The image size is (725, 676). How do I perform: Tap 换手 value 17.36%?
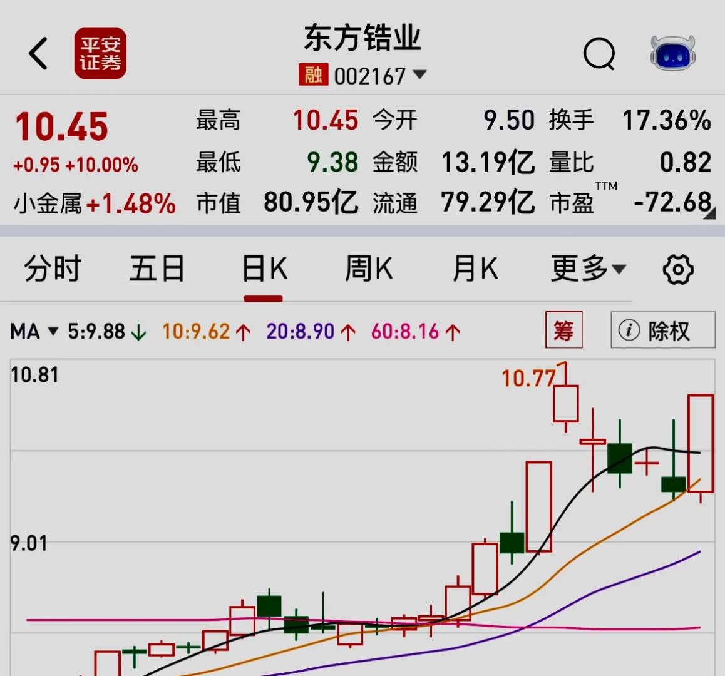click(x=667, y=120)
